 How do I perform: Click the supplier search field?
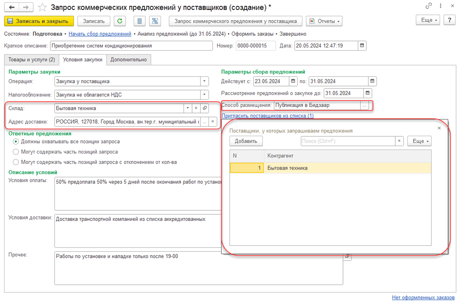(347, 141)
